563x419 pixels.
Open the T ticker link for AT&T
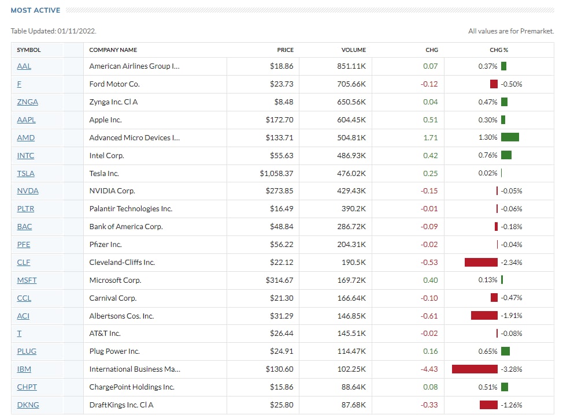tap(19, 334)
